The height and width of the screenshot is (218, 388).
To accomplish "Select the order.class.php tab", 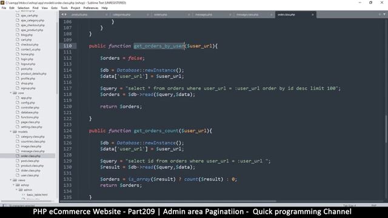I will click(286, 15).
